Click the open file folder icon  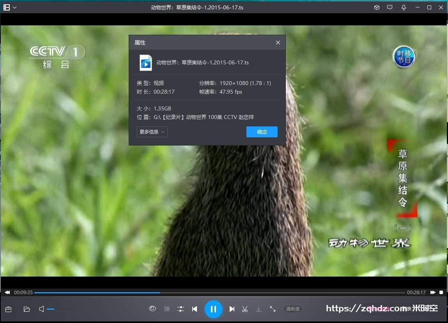click(x=27, y=309)
